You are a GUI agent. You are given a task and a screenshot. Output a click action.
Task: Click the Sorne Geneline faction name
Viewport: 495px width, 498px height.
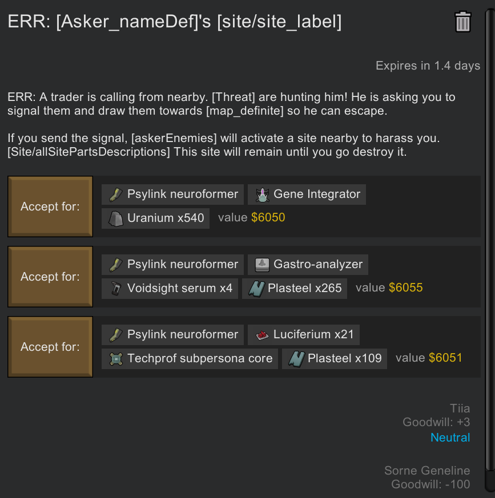pos(427,471)
